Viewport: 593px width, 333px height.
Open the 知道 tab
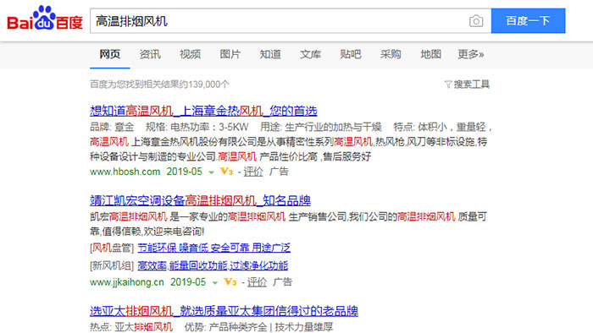(270, 54)
